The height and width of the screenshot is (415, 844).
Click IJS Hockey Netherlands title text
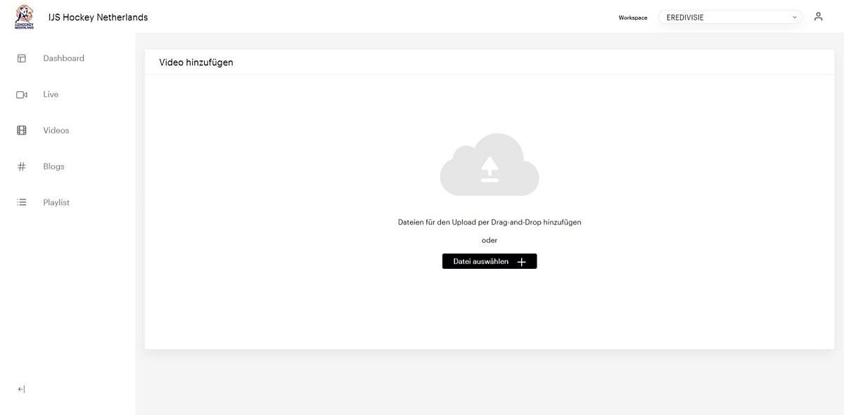click(98, 17)
